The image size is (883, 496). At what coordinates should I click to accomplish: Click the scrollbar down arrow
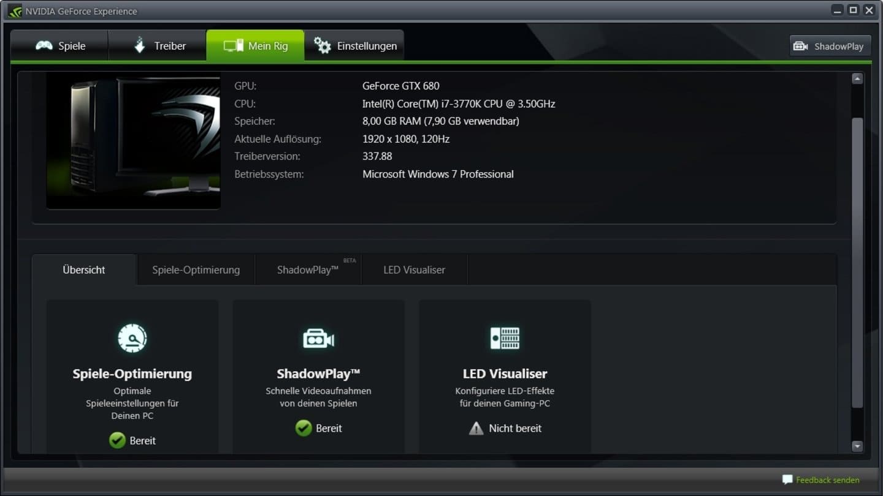coord(857,446)
